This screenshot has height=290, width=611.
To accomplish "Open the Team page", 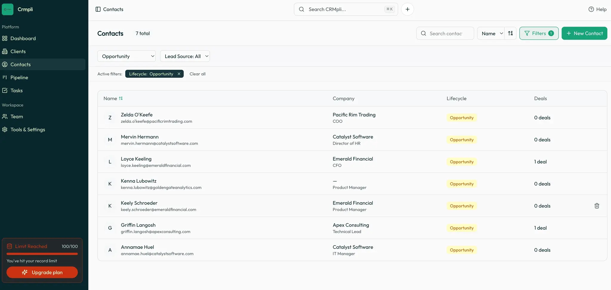I will (x=43, y=117).
